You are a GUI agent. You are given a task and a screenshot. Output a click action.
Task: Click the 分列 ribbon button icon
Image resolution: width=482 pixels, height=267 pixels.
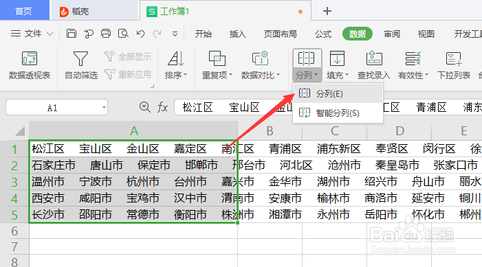[x=306, y=58]
